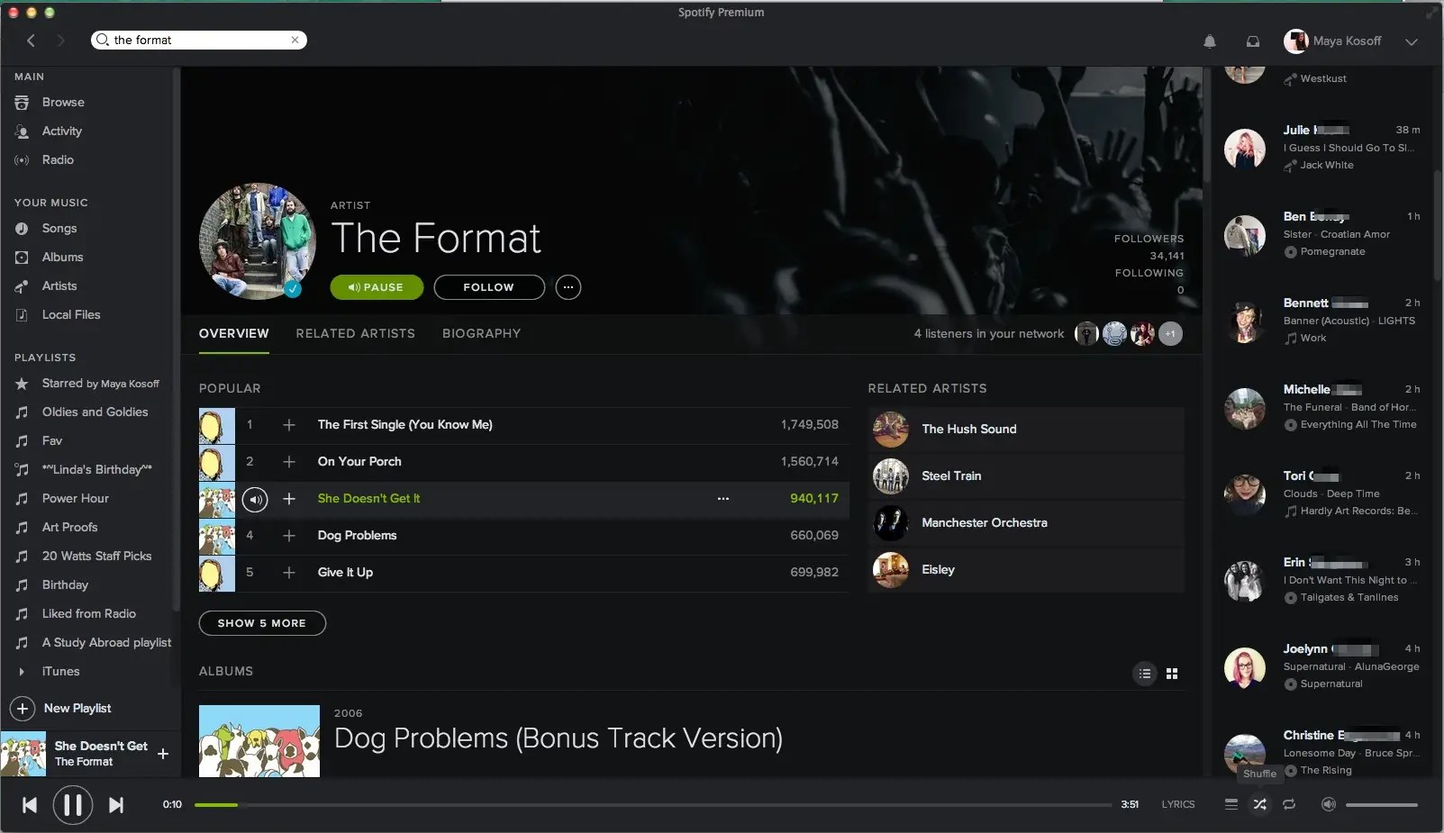The width and height of the screenshot is (1444, 833).
Task: Open Dog Problems (Bonus Track Version) album cover
Action: click(259, 741)
